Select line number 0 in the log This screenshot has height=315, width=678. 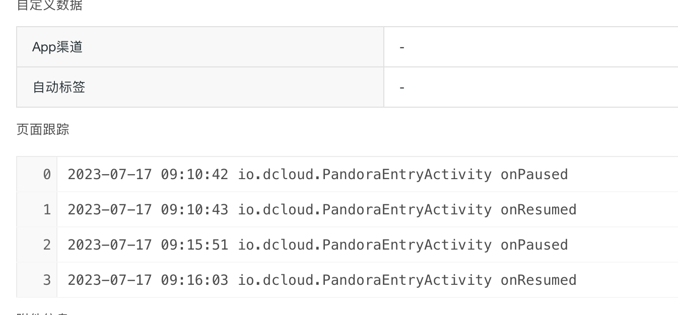47,174
